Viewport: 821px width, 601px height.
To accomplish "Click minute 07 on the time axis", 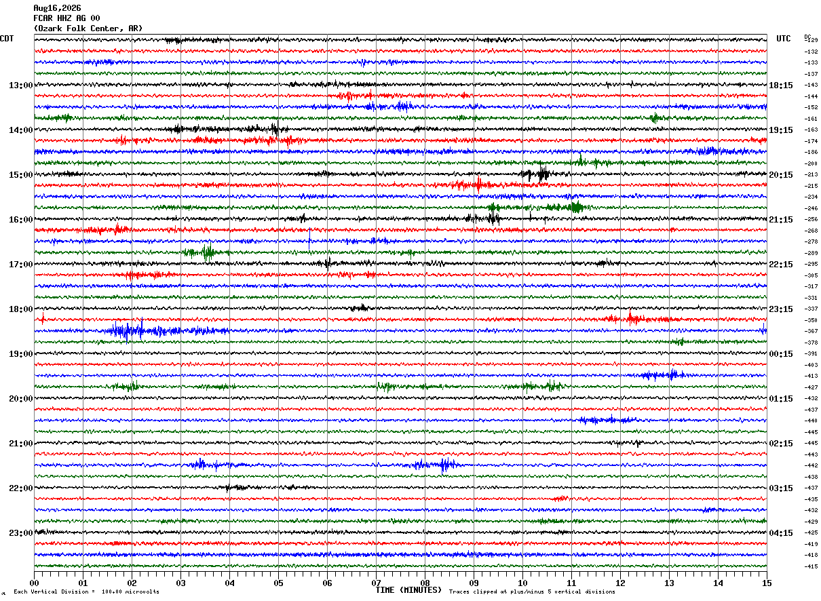I will (x=376, y=583).
